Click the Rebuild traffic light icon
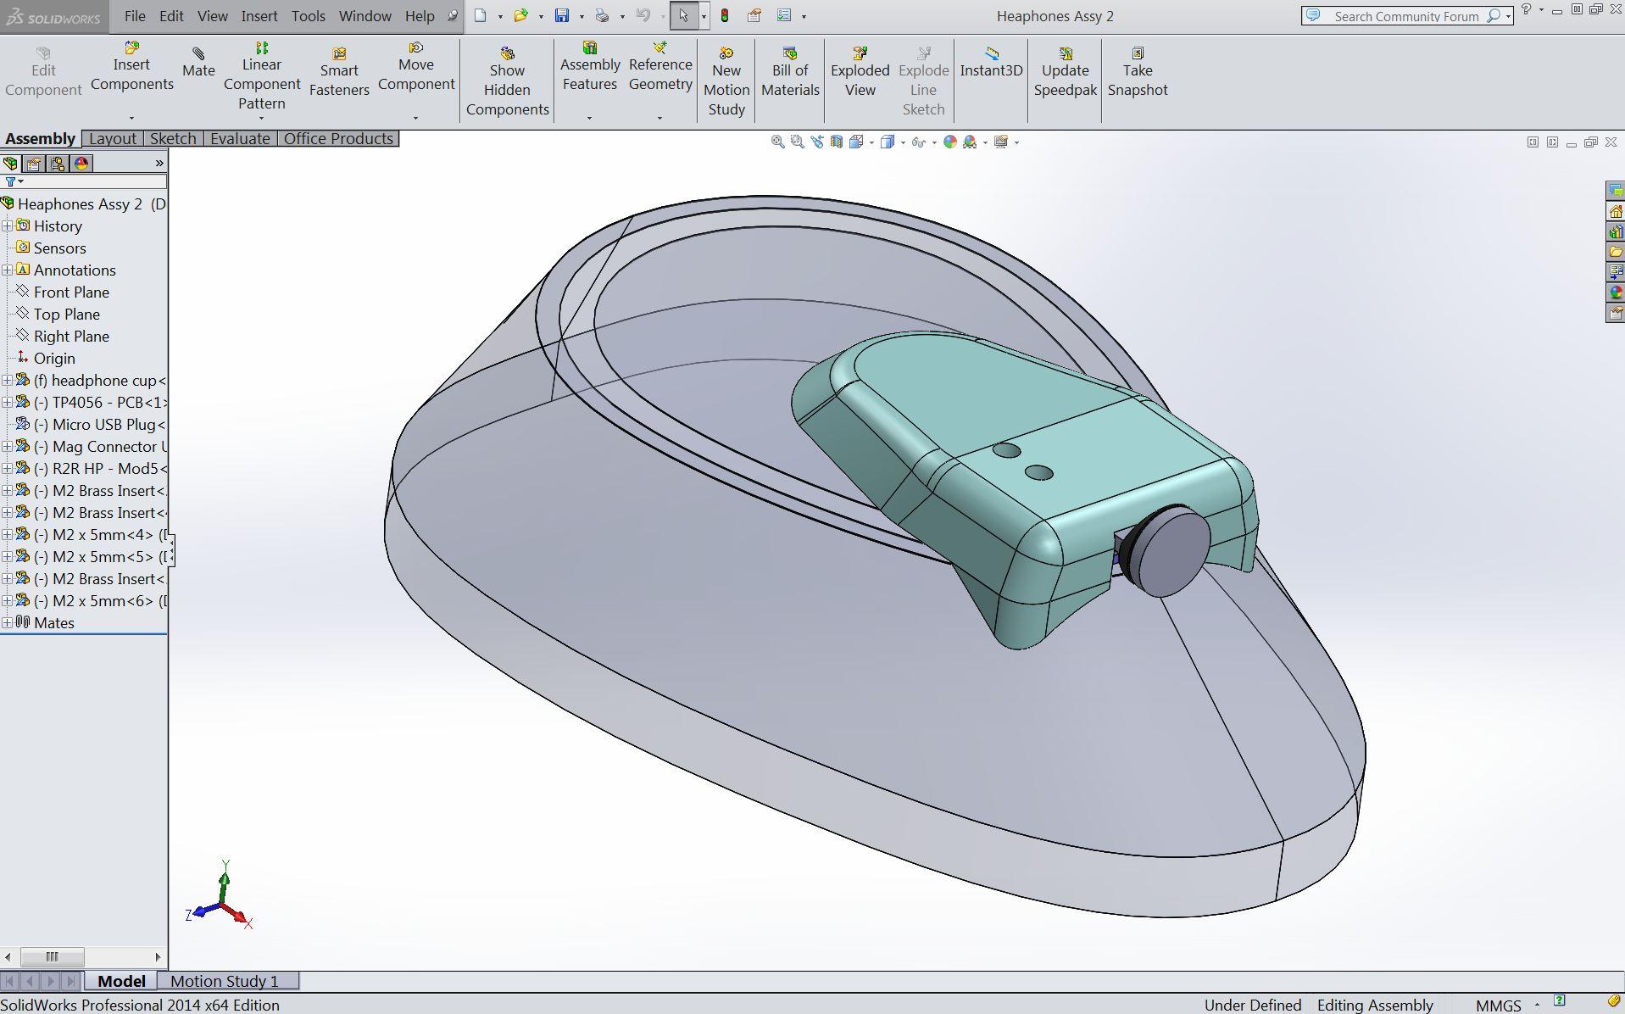The height and width of the screenshot is (1014, 1625). coord(725,15)
